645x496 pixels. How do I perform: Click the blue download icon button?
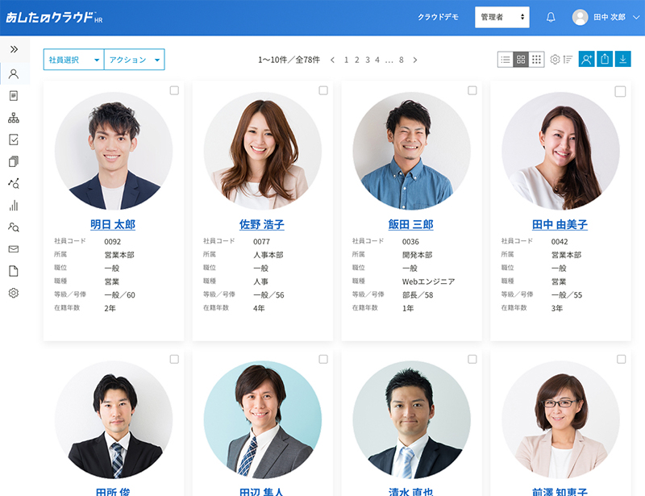point(622,59)
